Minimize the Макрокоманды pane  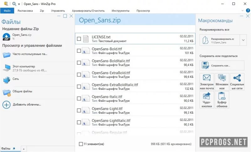coord(242,16)
